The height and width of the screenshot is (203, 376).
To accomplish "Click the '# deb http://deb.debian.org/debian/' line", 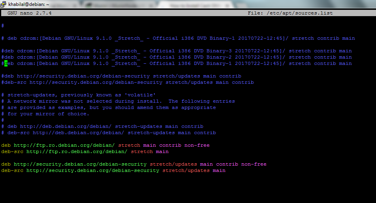I will (102, 127).
